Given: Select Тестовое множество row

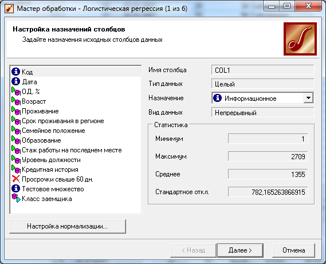Looking at the screenshot, I should tap(76, 189).
